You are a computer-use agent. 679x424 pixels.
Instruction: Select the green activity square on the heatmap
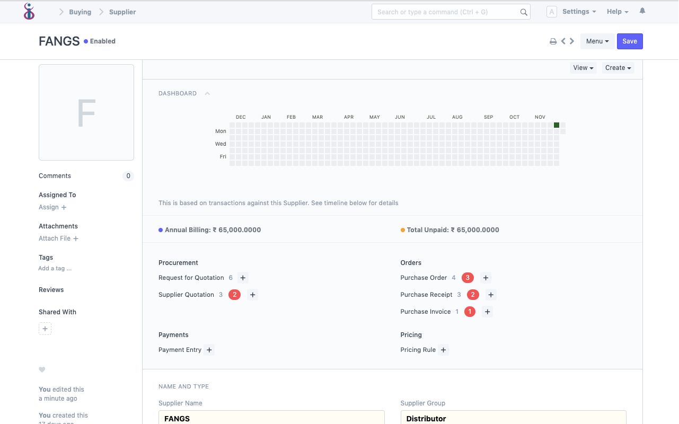556,125
